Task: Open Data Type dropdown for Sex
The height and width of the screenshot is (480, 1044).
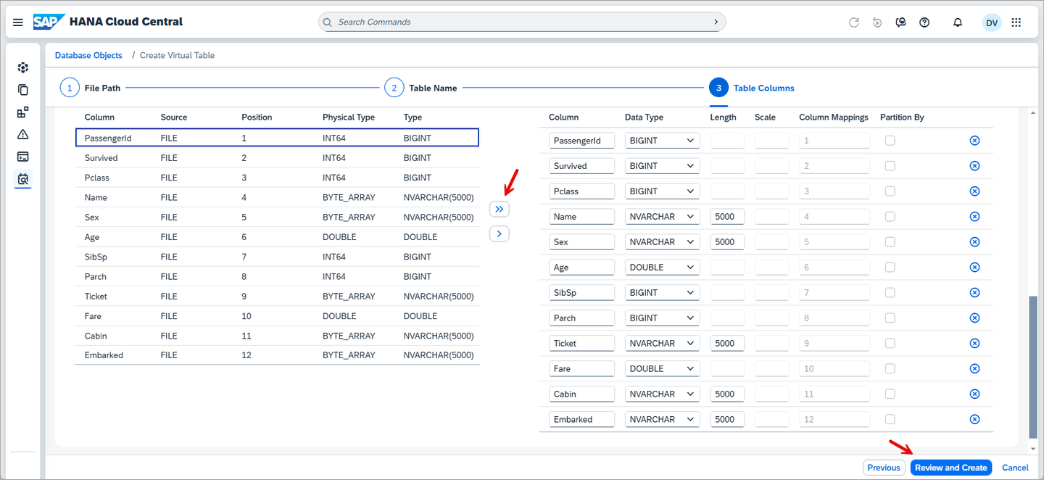Action: click(662, 242)
